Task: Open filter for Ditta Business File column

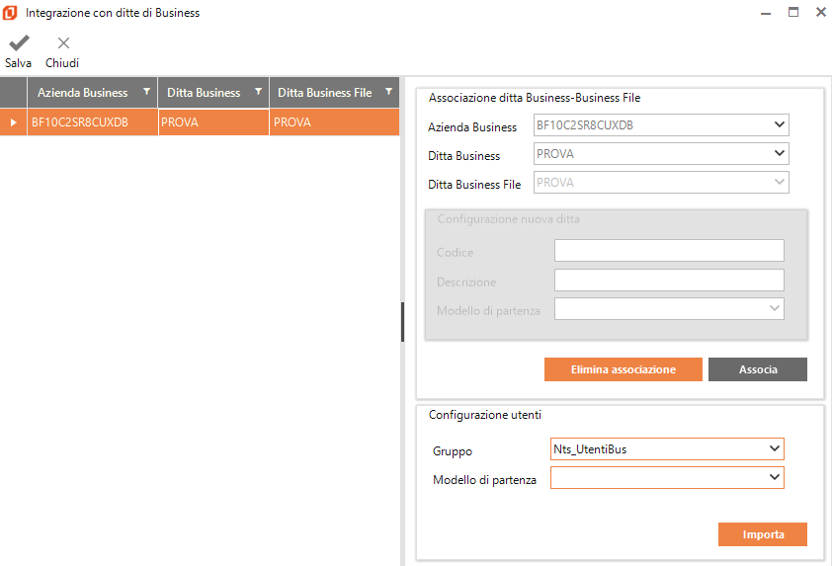Action: (389, 92)
